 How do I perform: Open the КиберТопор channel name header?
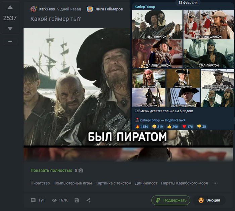[x=145, y=7]
